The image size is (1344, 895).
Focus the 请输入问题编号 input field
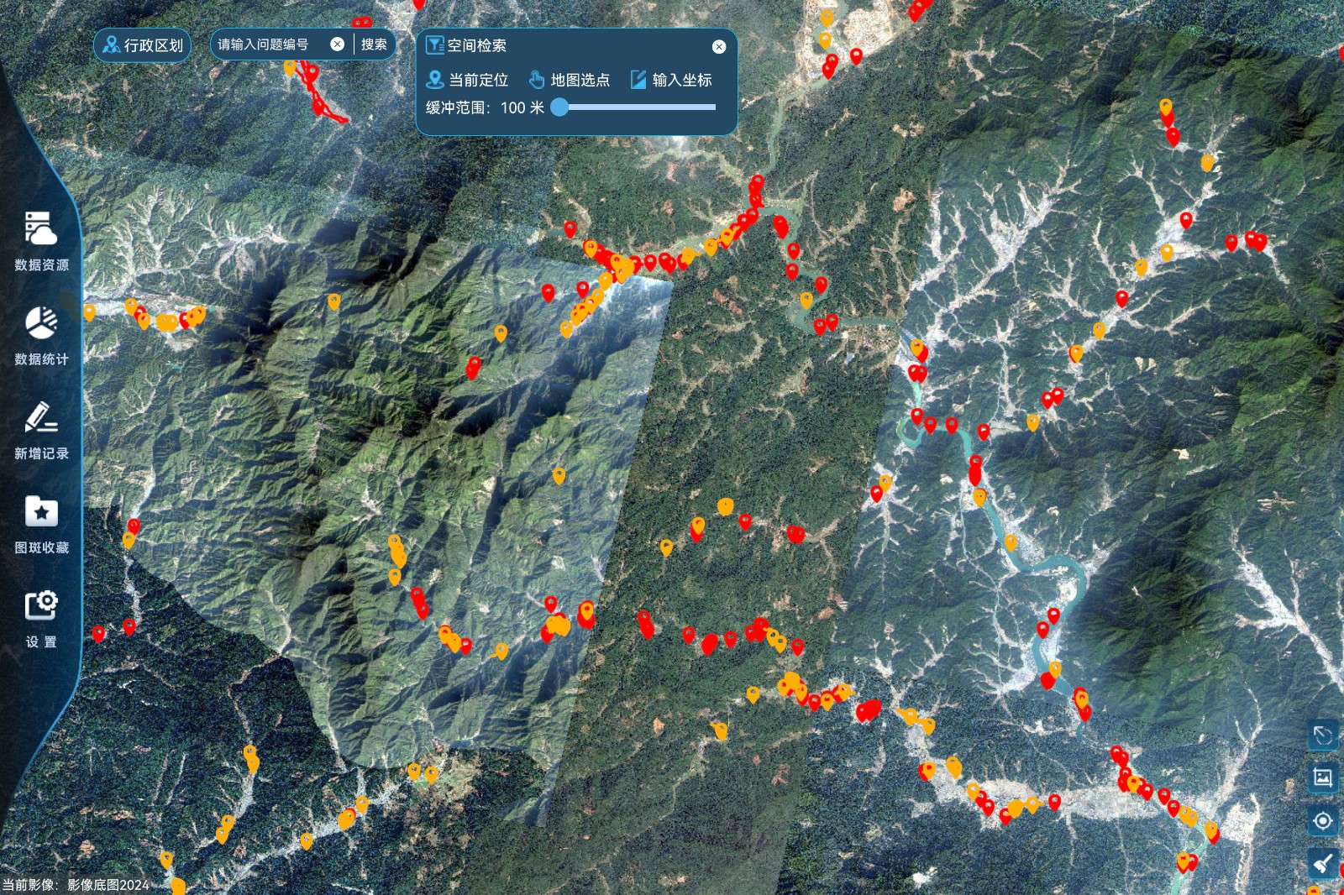click(269, 44)
